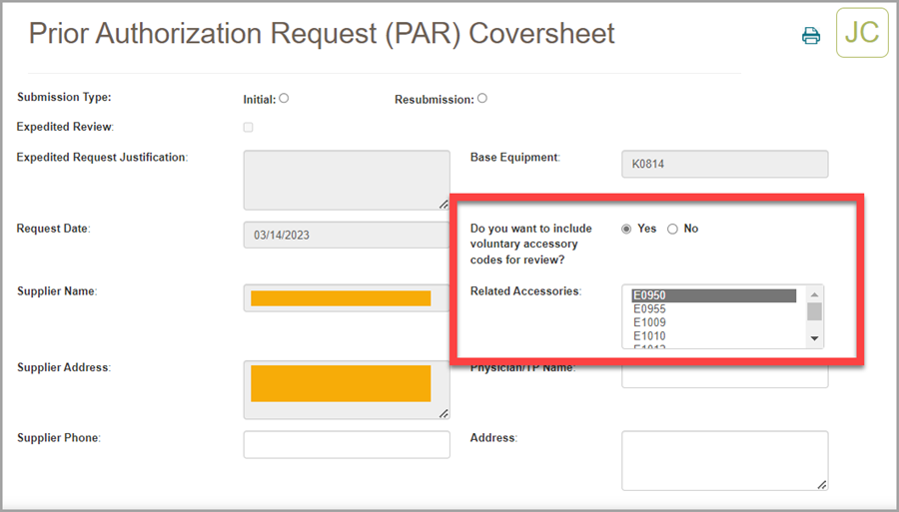The width and height of the screenshot is (899, 512).
Task: Click the Expedited Request Justification box
Action: [346, 180]
